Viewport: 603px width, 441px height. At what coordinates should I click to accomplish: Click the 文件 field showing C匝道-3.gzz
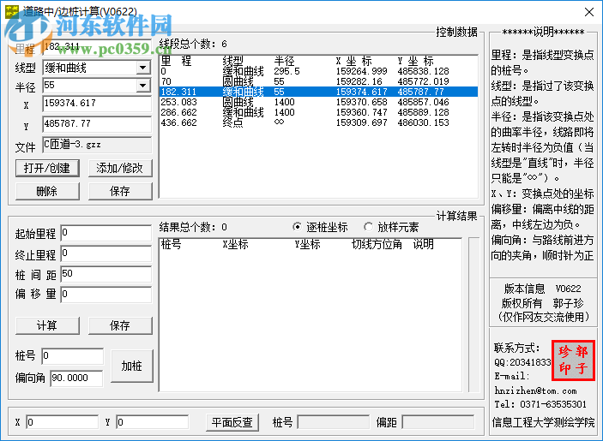point(97,145)
